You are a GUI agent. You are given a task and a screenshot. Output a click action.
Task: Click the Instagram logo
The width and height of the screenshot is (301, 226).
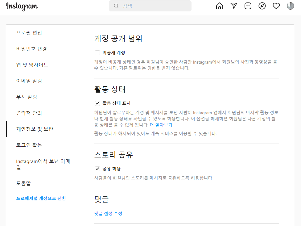coord(22,6)
